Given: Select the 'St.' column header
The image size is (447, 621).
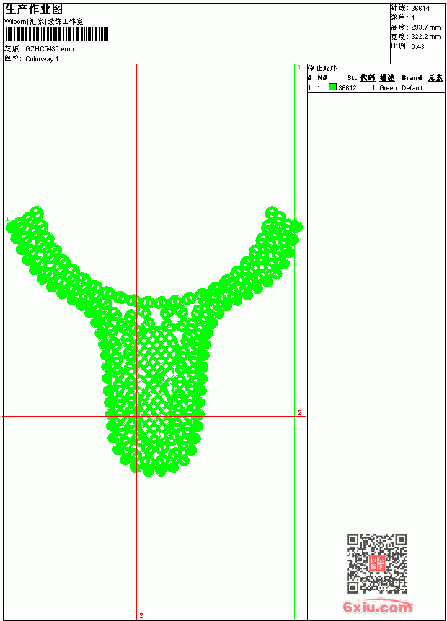Looking at the screenshot, I should [x=352, y=78].
